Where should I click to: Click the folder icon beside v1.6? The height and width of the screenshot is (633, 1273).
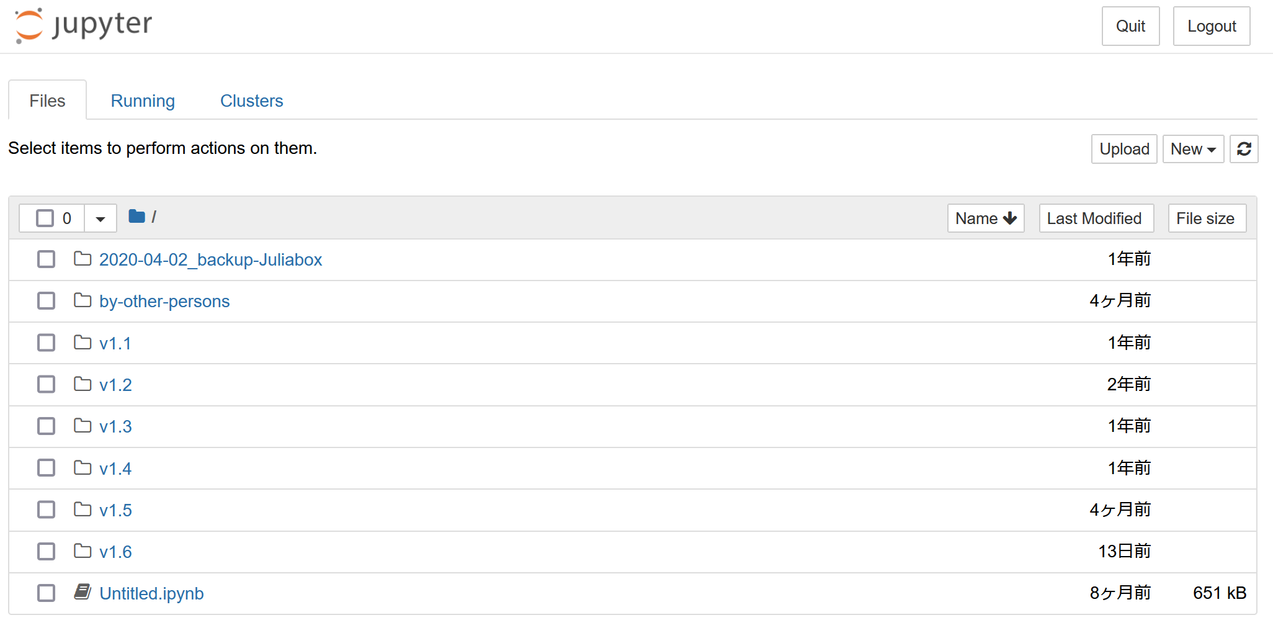pos(83,551)
